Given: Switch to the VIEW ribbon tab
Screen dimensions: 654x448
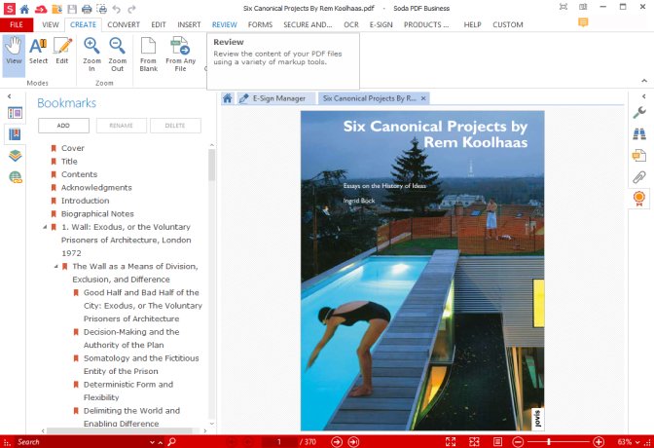Looking at the screenshot, I should (51, 24).
